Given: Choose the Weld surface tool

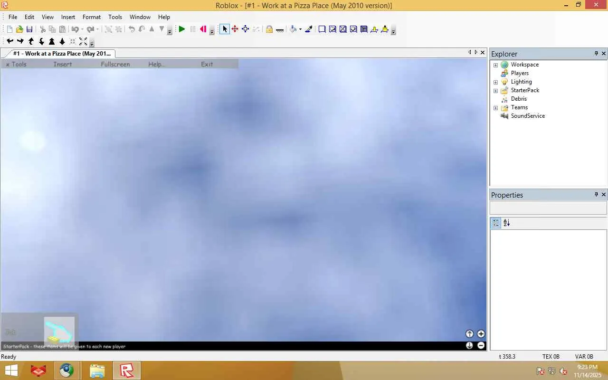Looking at the screenshot, I should [343, 29].
